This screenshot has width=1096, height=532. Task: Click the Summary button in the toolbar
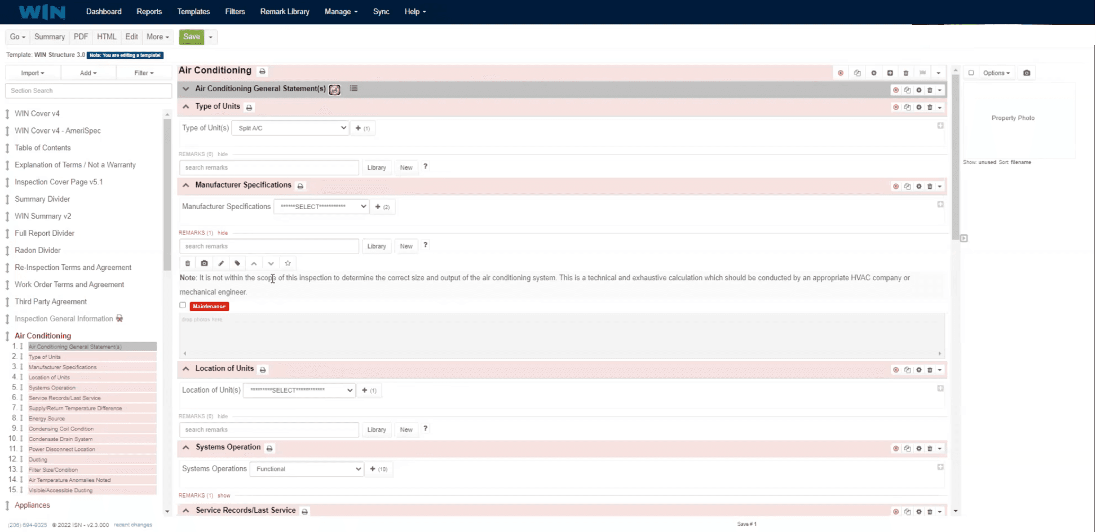coord(50,37)
